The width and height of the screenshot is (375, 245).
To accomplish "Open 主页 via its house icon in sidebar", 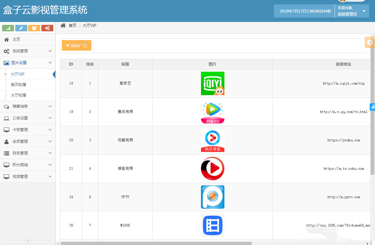I will coord(6,40).
